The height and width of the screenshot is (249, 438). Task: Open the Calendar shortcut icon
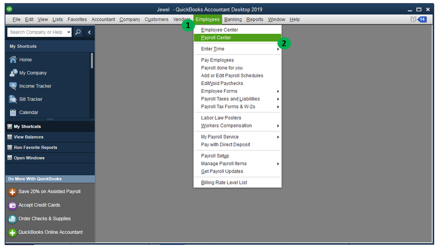[13, 112]
